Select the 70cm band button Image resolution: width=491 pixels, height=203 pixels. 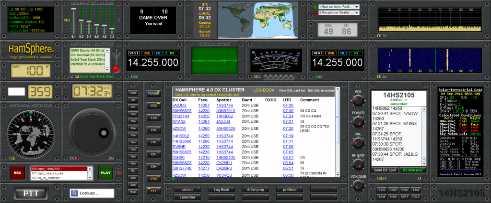pyautogui.click(x=133, y=93)
